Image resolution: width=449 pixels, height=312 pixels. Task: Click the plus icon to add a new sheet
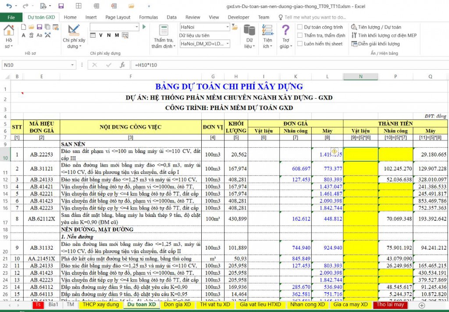[x=421, y=305]
